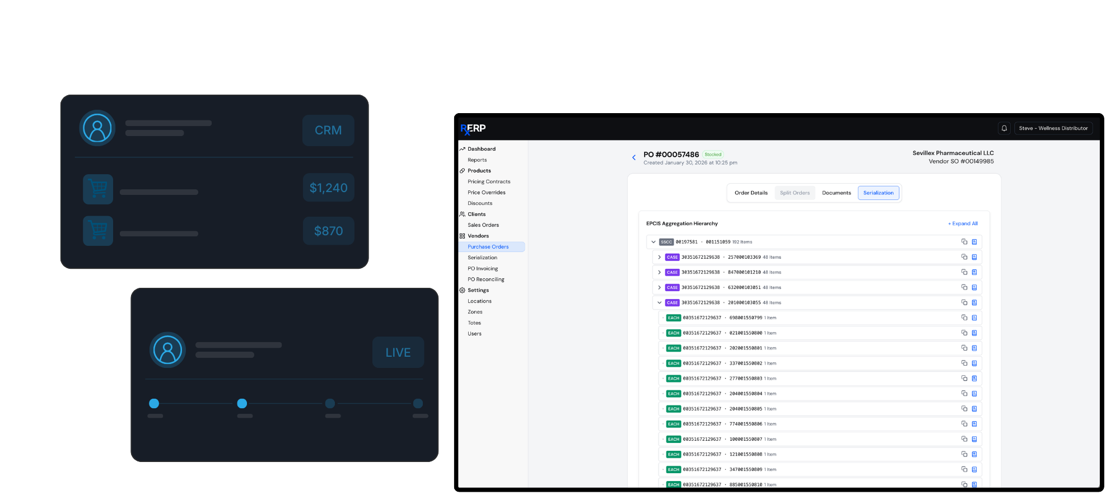Open document icon for SSCC 00197581 row
Image resolution: width=1120 pixels, height=504 pixels.
[x=974, y=242]
